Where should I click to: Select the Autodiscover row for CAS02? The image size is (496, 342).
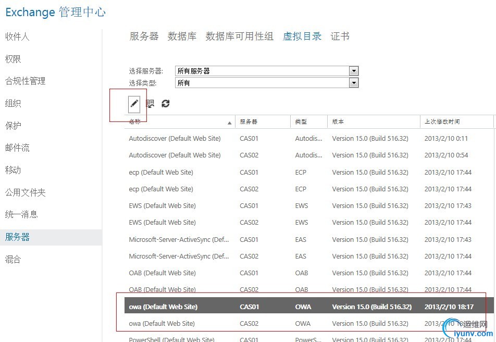pos(309,155)
